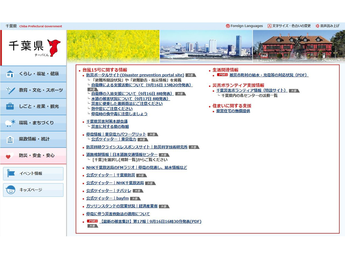The image size is (345, 259).
Task: Click the heart icon for 防災・安全・安心
Action: pos(10,156)
